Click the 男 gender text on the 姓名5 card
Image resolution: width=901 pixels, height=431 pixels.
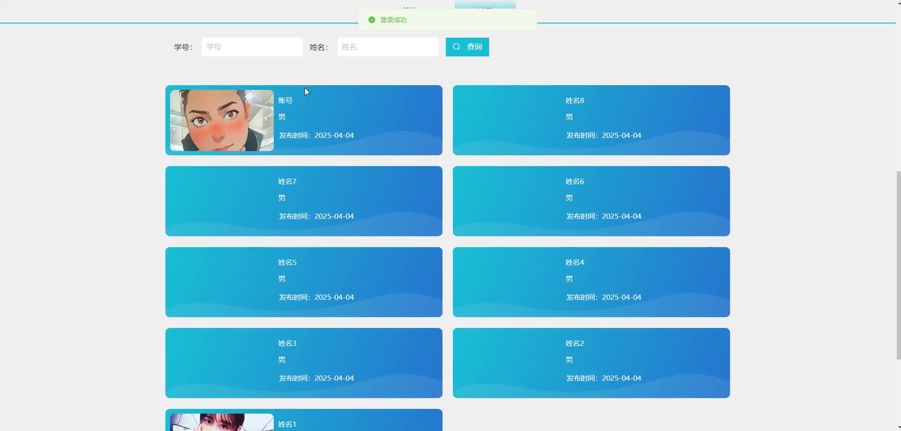coord(282,279)
